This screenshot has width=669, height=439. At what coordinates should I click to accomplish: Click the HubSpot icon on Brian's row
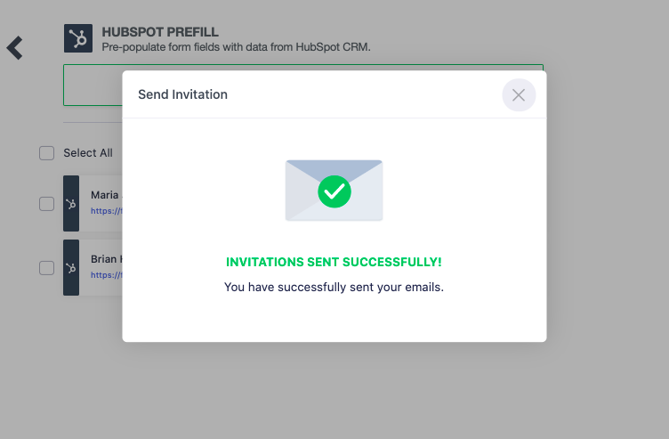click(x=71, y=267)
